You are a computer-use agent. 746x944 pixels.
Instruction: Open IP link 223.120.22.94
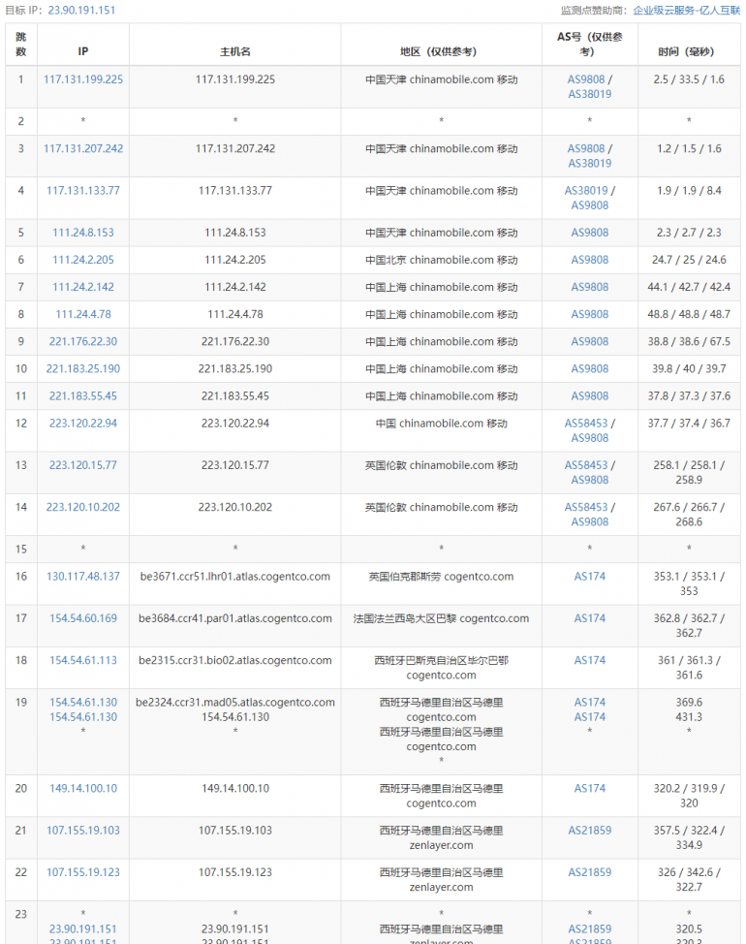click(83, 424)
